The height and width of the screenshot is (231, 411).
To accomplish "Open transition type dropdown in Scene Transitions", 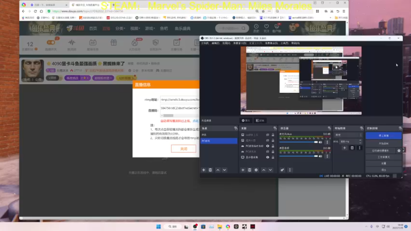I will [x=348, y=134].
